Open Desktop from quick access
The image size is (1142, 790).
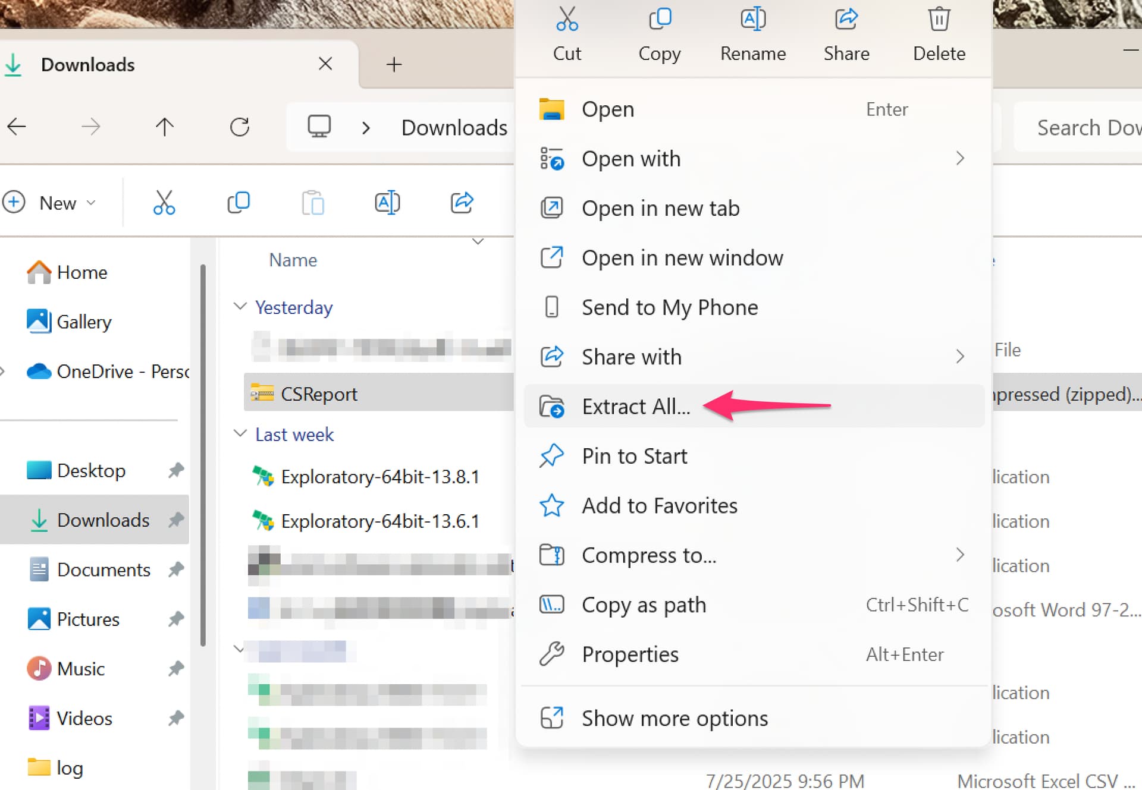(76, 470)
